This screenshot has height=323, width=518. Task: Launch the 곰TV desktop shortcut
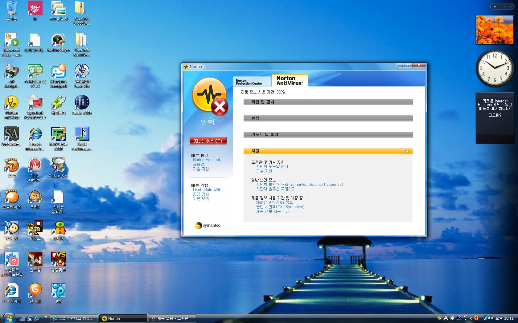coord(12,168)
